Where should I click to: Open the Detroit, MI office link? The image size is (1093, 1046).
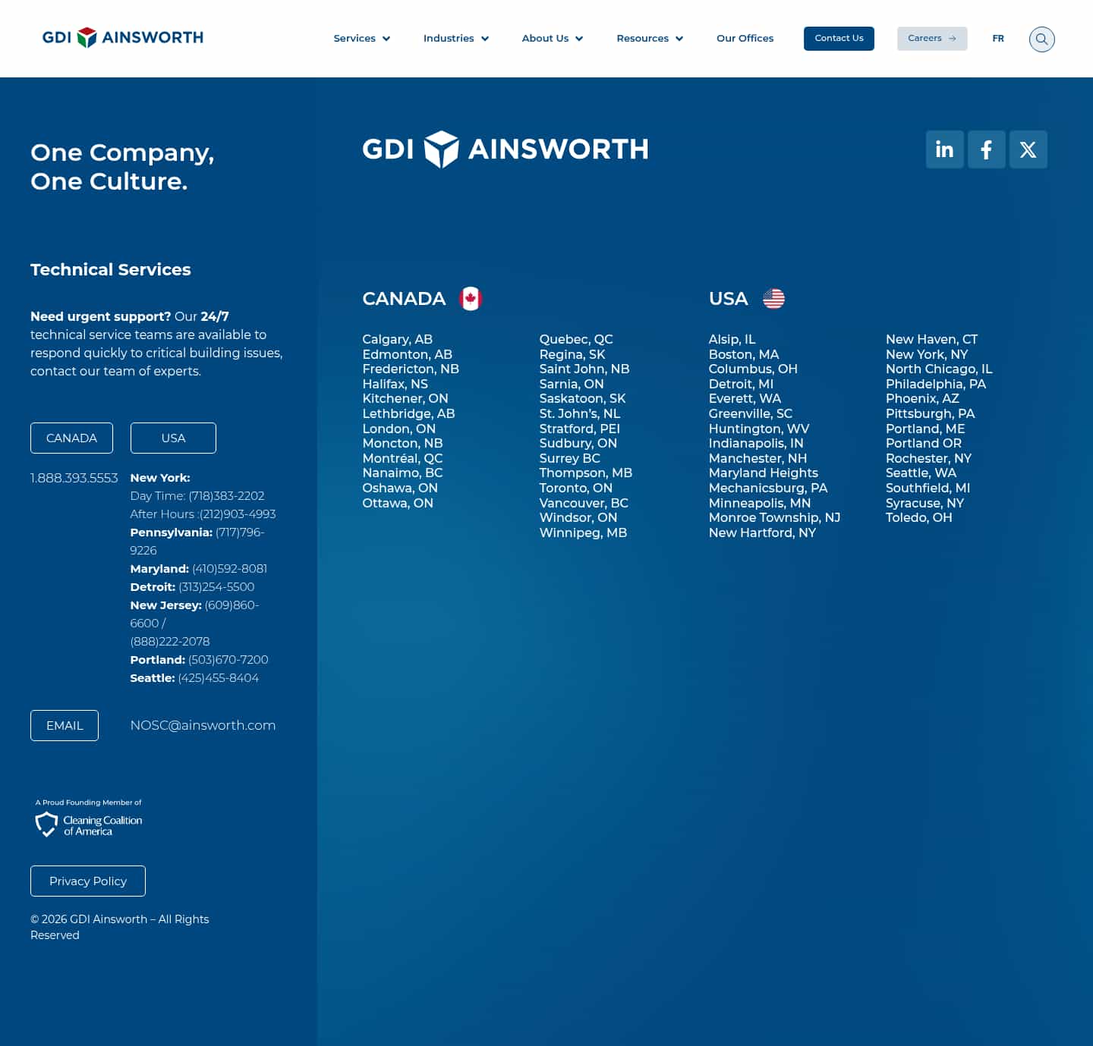point(741,384)
